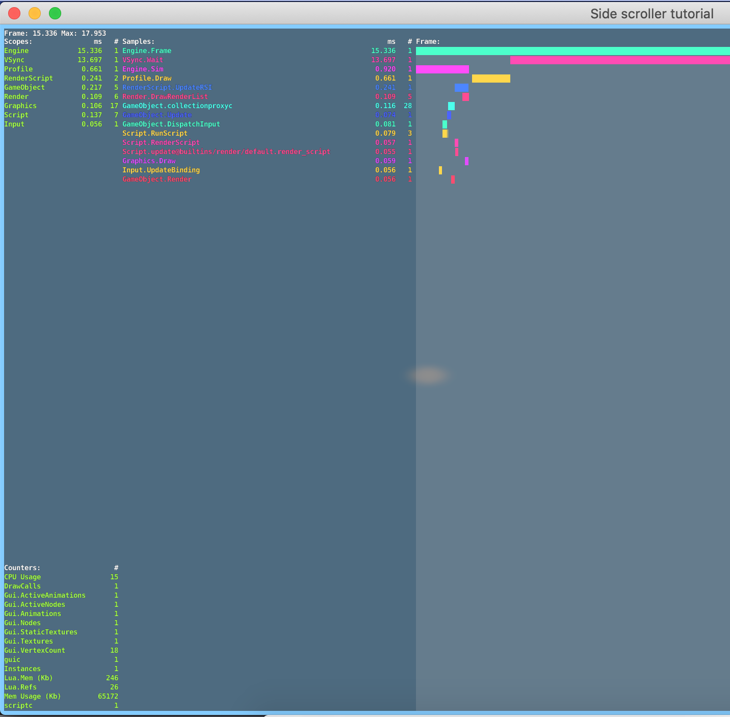Select the VSync scope row
The height and width of the screenshot is (717, 730).
click(14, 60)
